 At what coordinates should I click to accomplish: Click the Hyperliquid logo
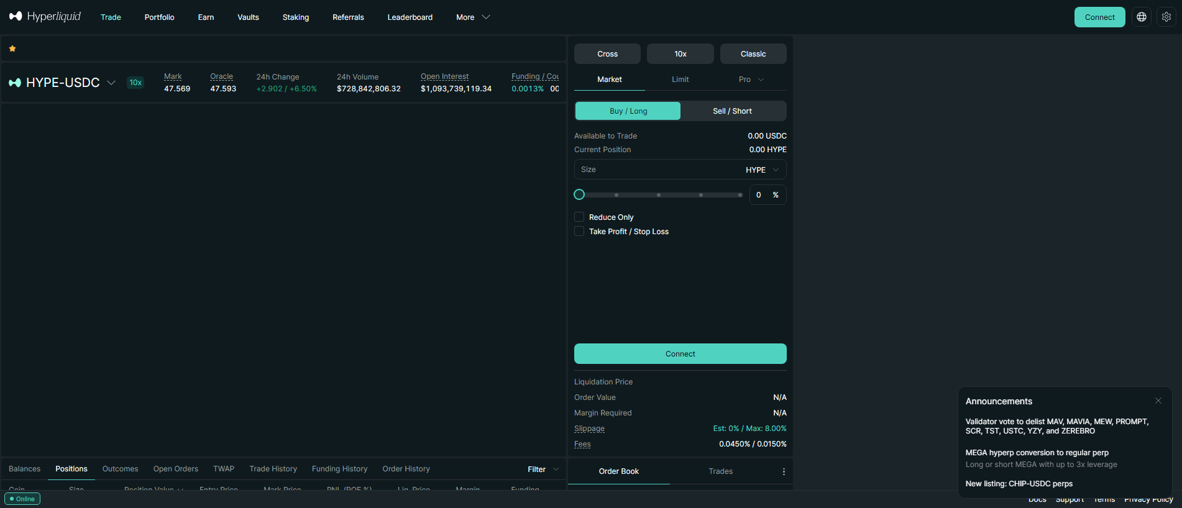pos(45,16)
